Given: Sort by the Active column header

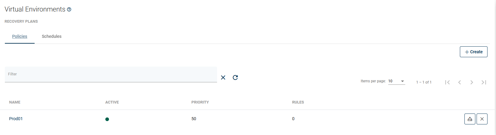Looking at the screenshot, I should pos(112,102).
